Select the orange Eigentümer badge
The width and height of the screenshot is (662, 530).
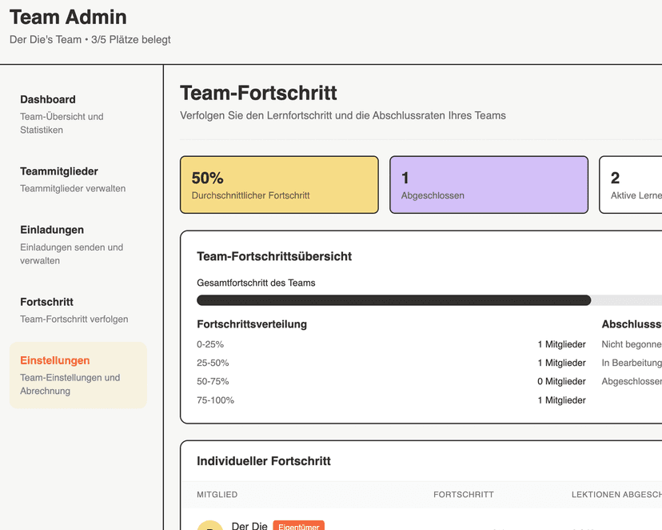click(x=298, y=526)
